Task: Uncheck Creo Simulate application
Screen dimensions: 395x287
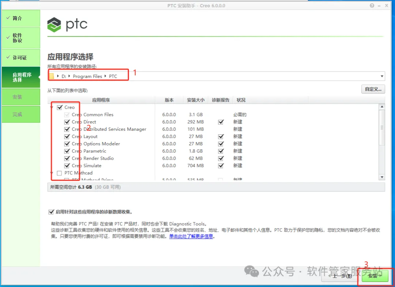Action: tap(67, 166)
